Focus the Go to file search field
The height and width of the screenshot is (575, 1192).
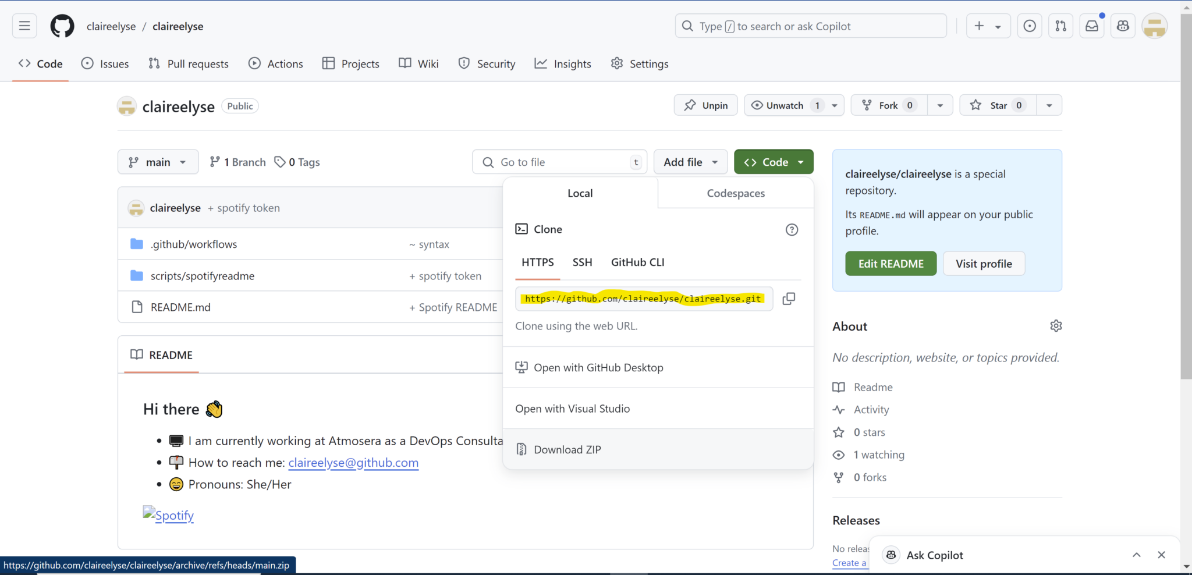560,162
